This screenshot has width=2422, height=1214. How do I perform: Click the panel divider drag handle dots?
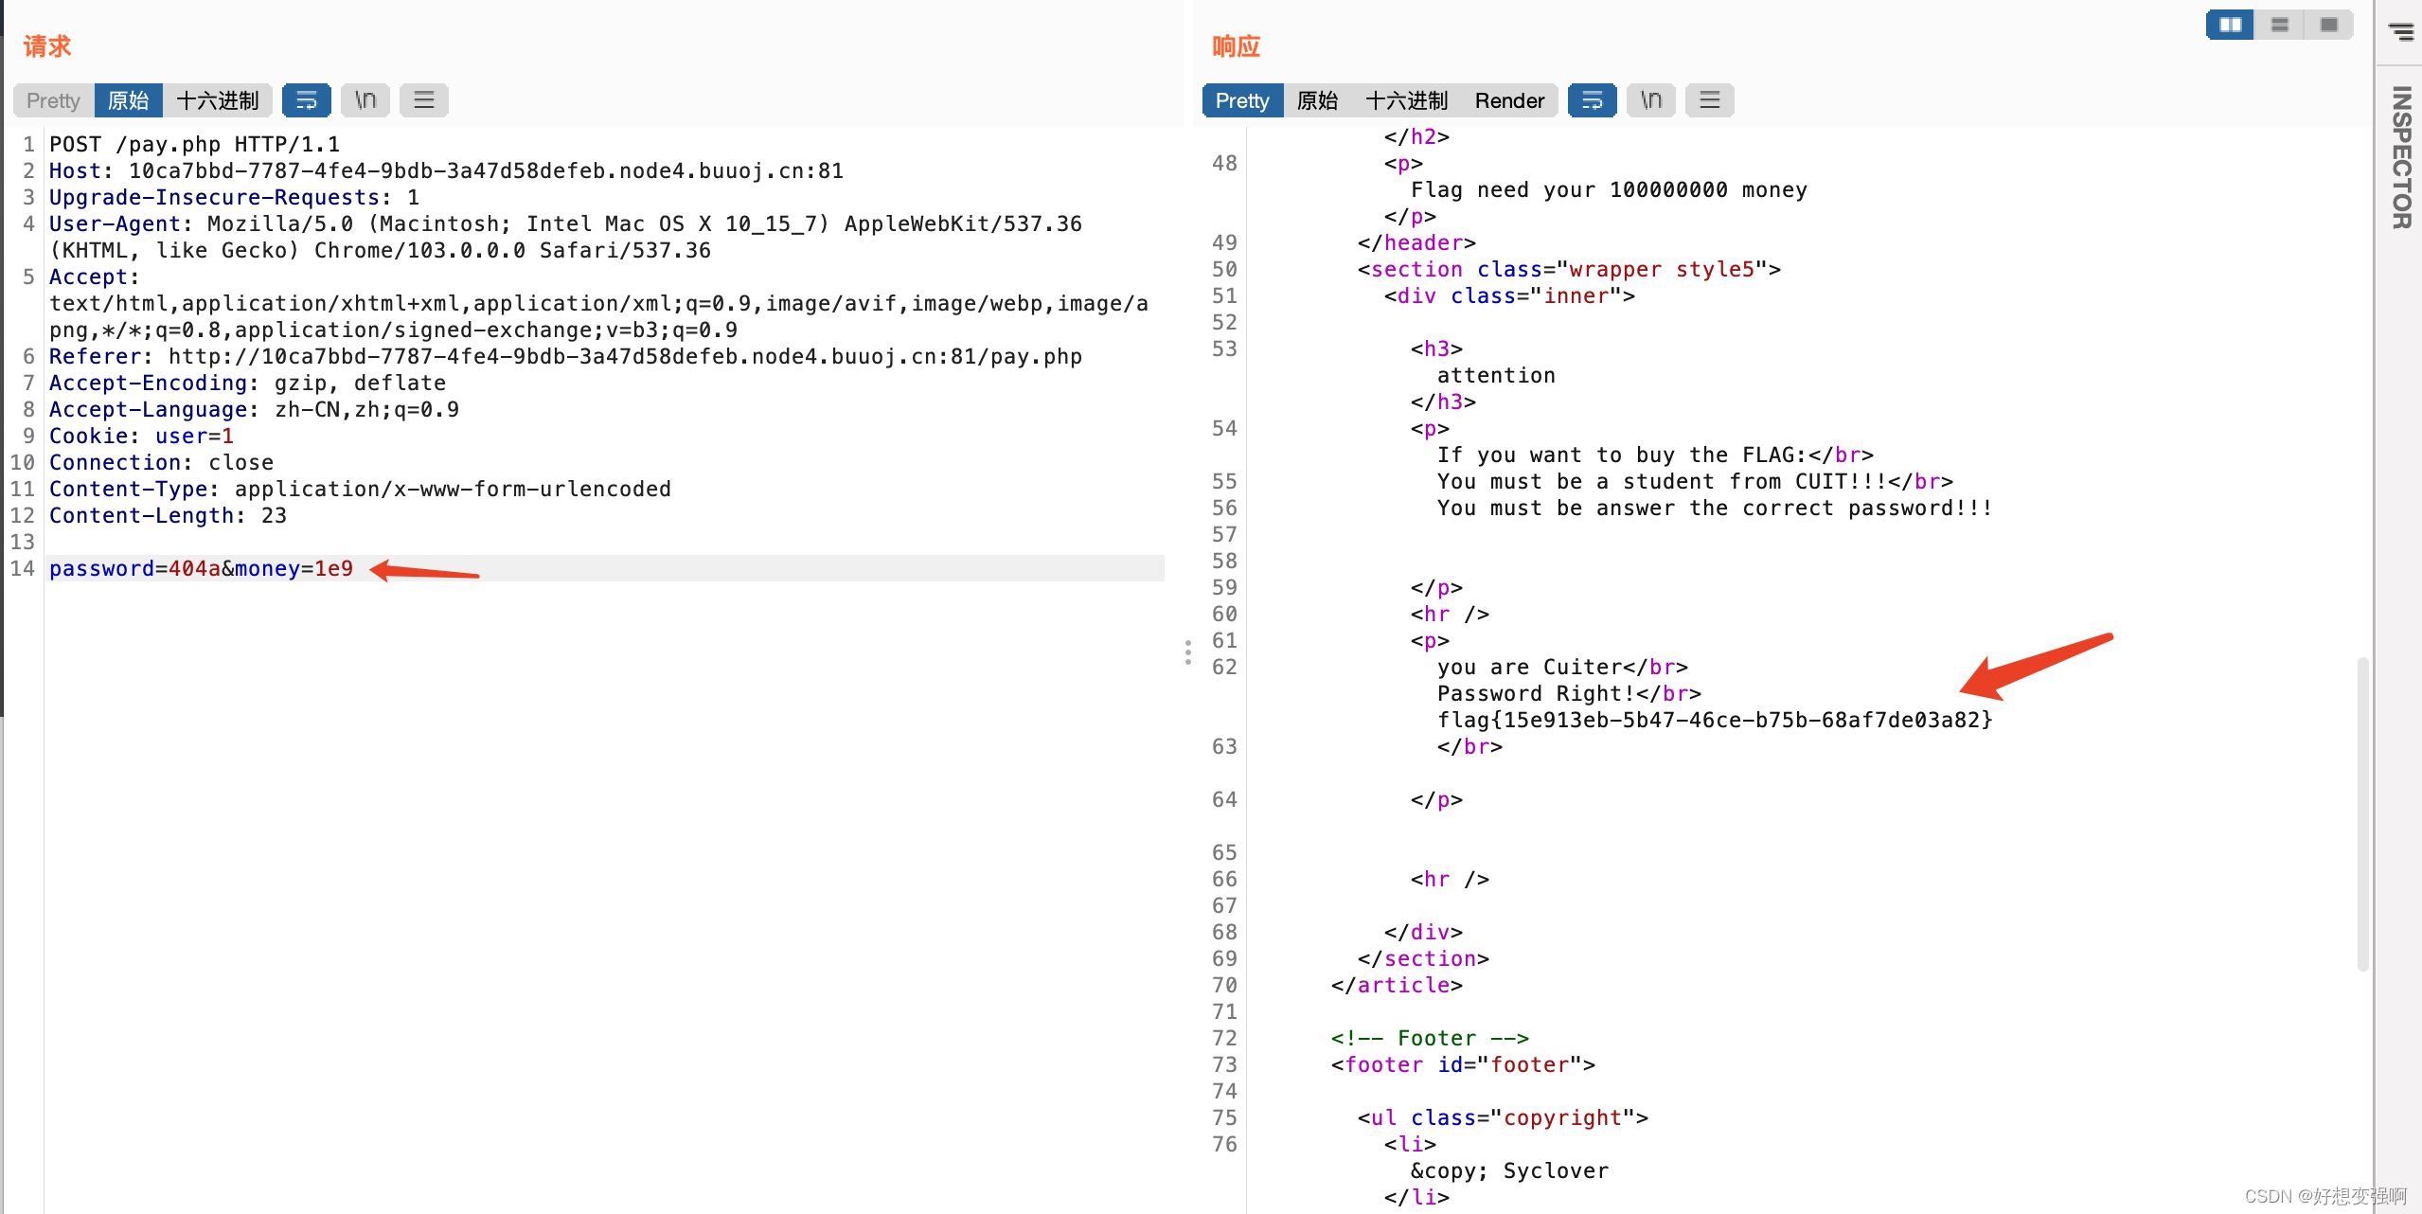[1187, 652]
